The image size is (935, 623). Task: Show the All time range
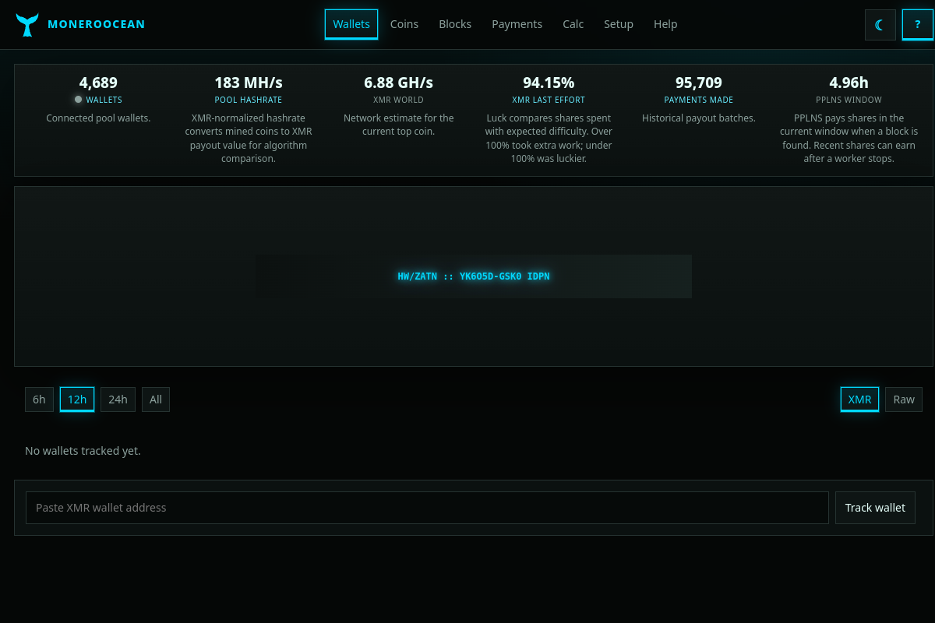click(156, 399)
